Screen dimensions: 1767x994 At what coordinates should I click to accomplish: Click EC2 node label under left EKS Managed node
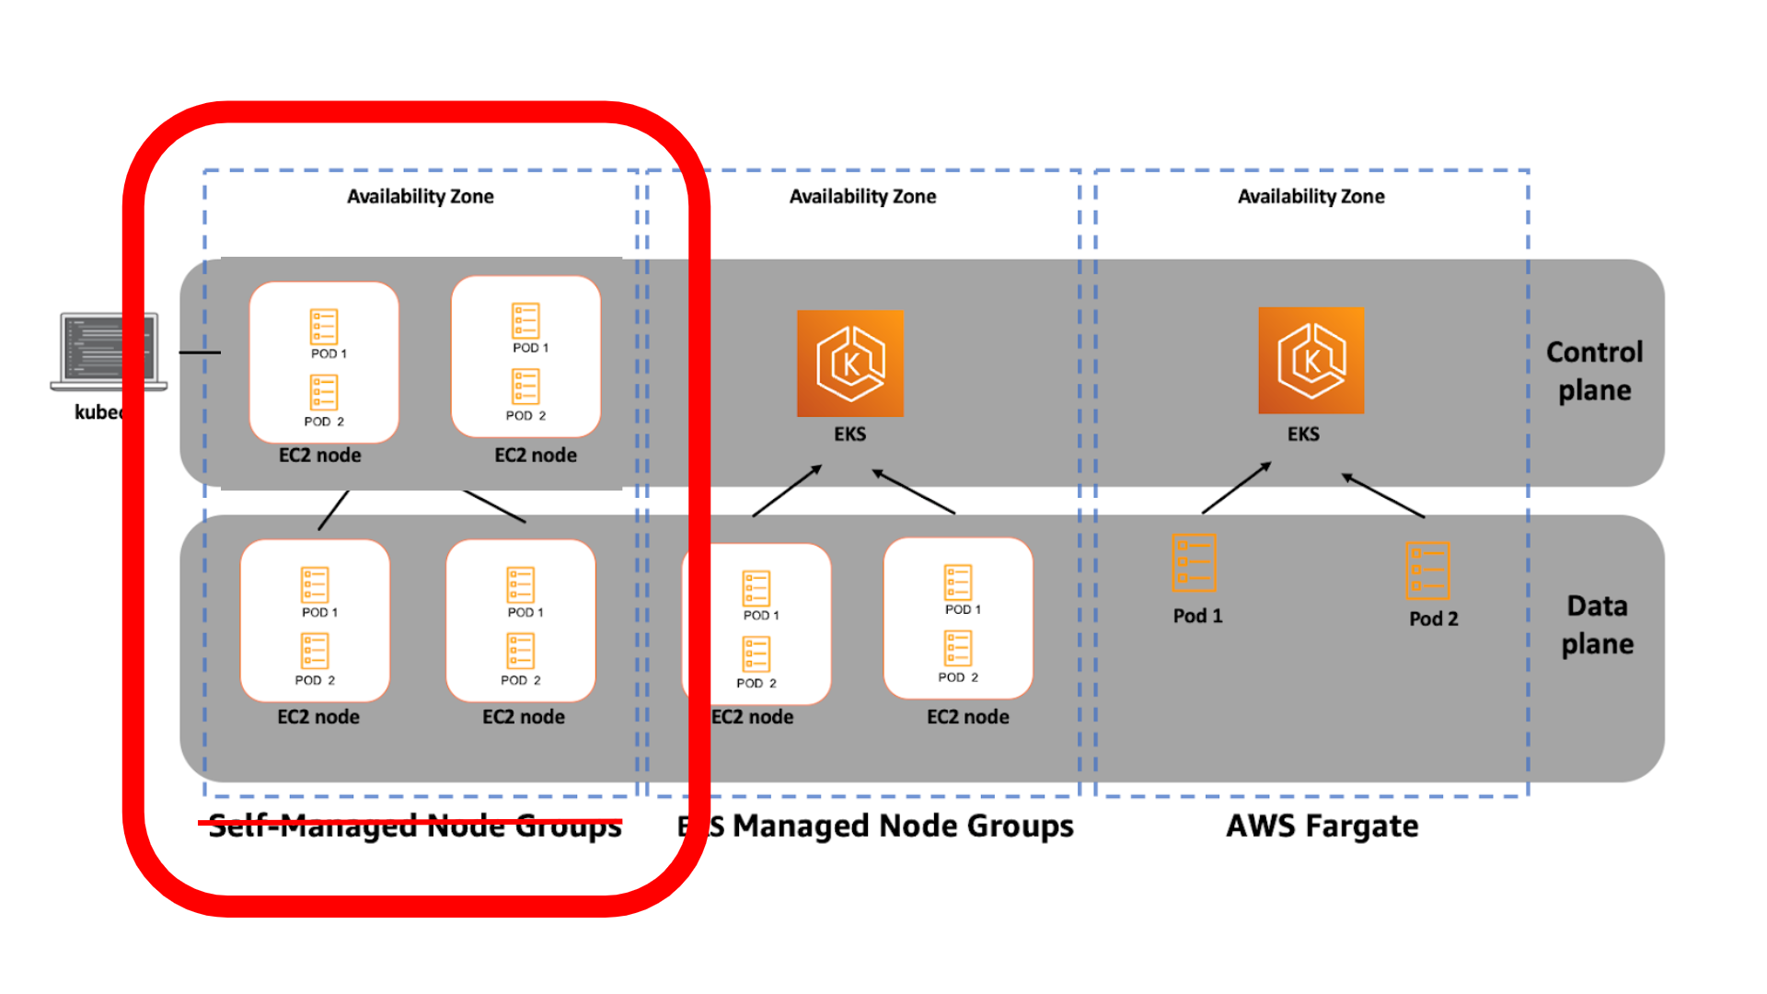(752, 717)
